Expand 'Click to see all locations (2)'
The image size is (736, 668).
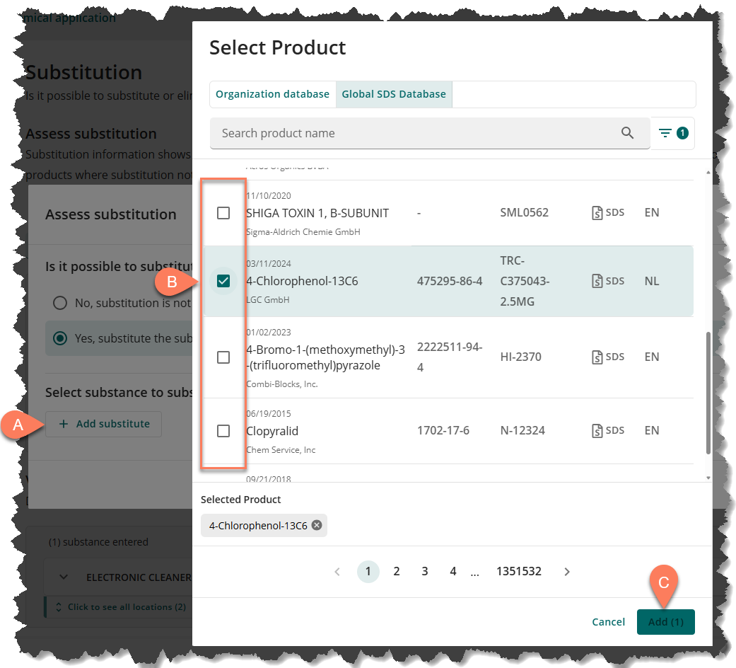[119, 607]
